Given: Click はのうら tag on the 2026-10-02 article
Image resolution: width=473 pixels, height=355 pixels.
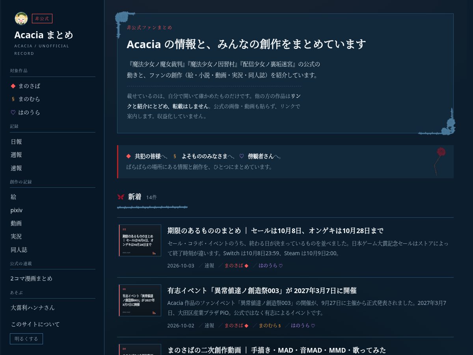Looking at the screenshot, I should (x=303, y=325).
